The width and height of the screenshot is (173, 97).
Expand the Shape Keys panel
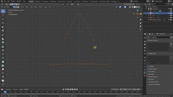point(152,53)
